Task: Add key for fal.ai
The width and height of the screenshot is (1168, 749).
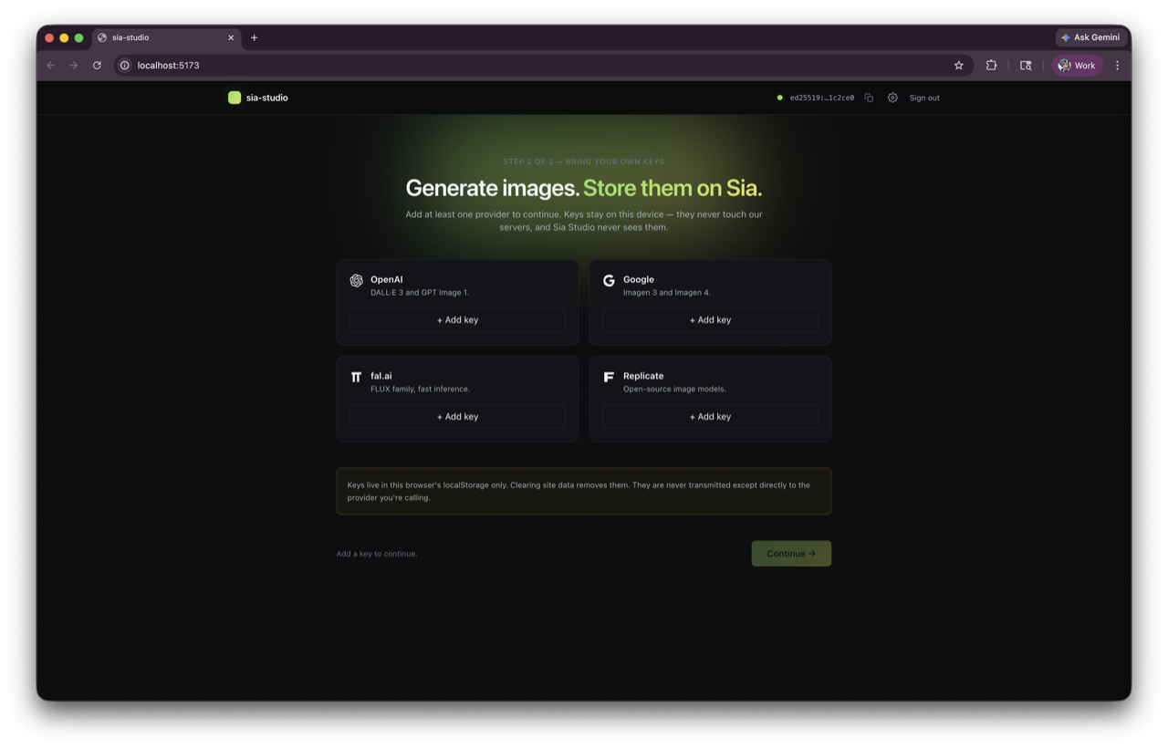Action: (x=457, y=417)
